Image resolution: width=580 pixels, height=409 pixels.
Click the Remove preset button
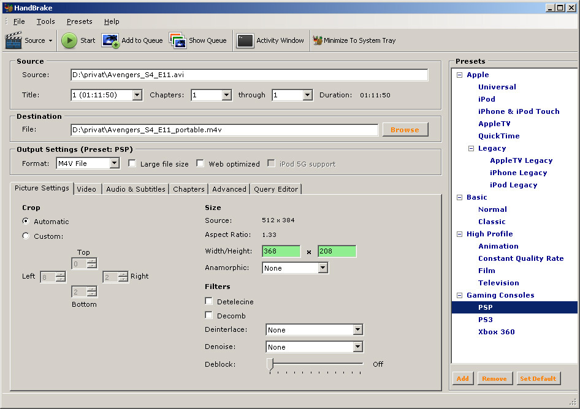(495, 378)
